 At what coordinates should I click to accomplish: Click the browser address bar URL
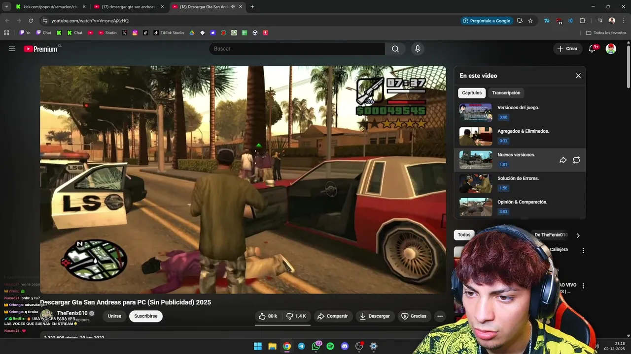pyautogui.click(x=90, y=21)
